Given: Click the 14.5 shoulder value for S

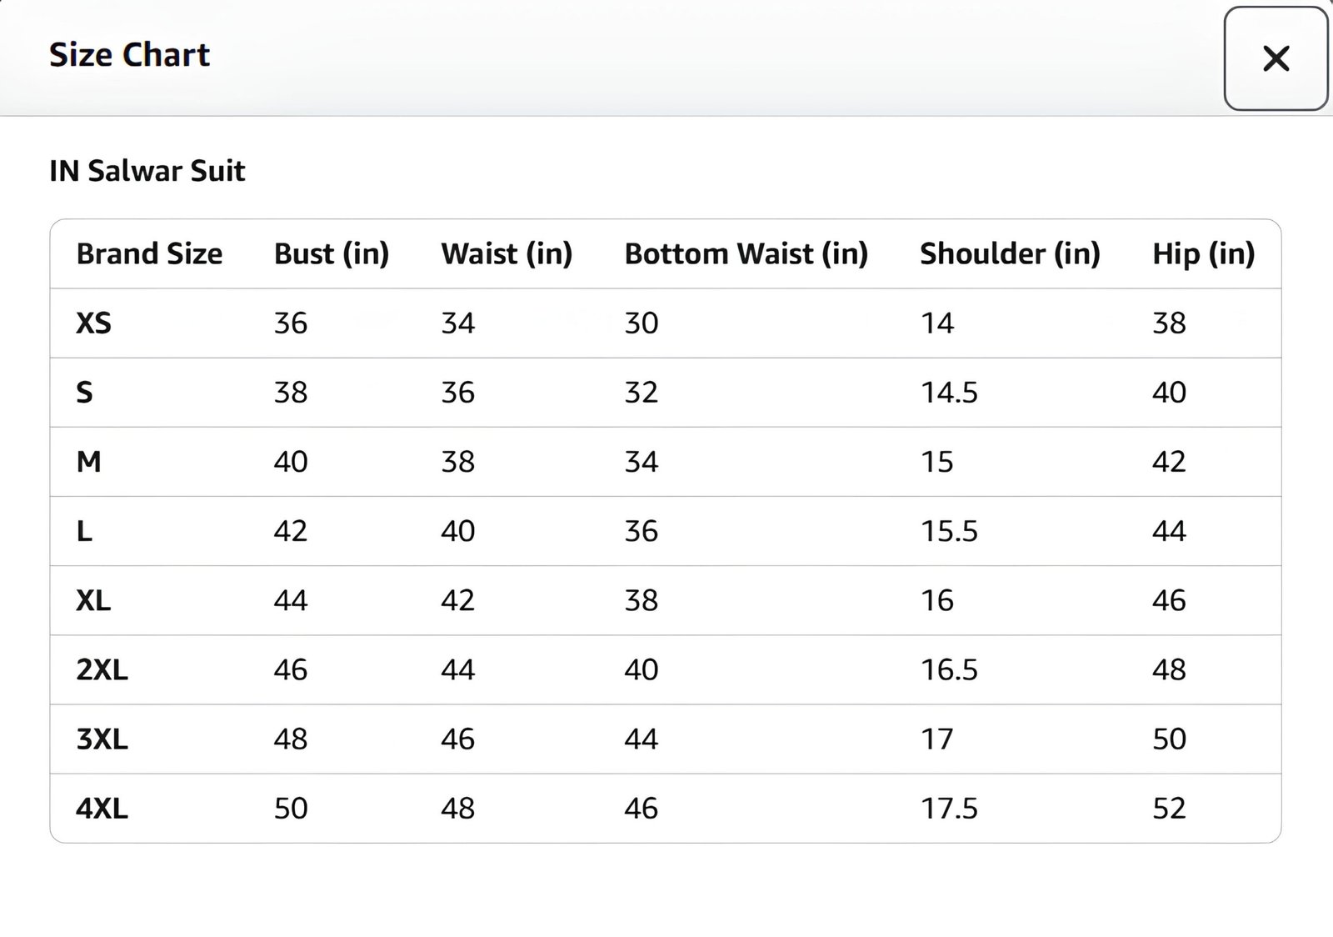Looking at the screenshot, I should click(x=949, y=393).
